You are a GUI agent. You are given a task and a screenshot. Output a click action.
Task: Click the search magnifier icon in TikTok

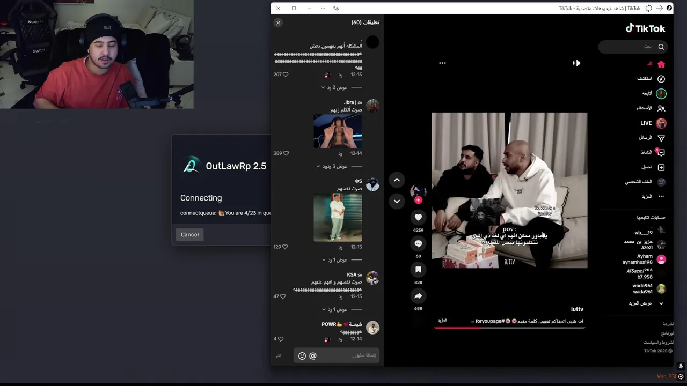click(x=661, y=47)
